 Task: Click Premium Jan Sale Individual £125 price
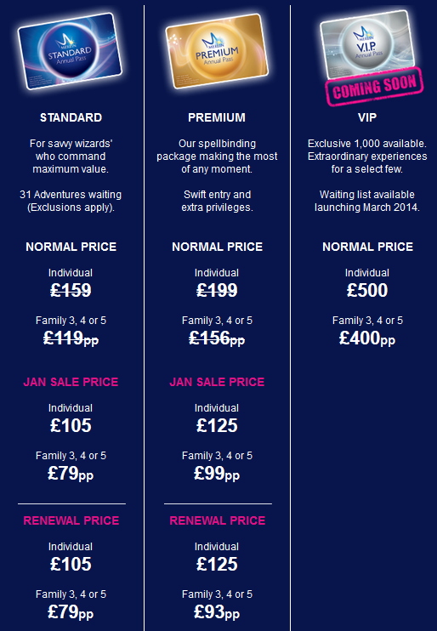click(217, 425)
